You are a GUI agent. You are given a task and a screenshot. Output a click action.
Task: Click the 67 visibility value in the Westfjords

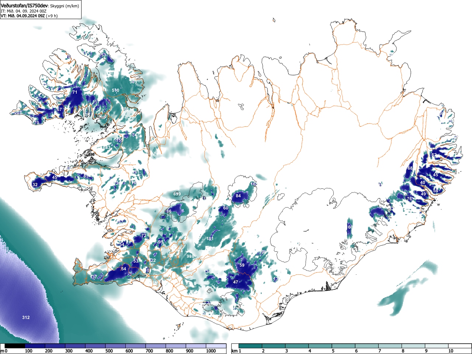tap(60, 110)
